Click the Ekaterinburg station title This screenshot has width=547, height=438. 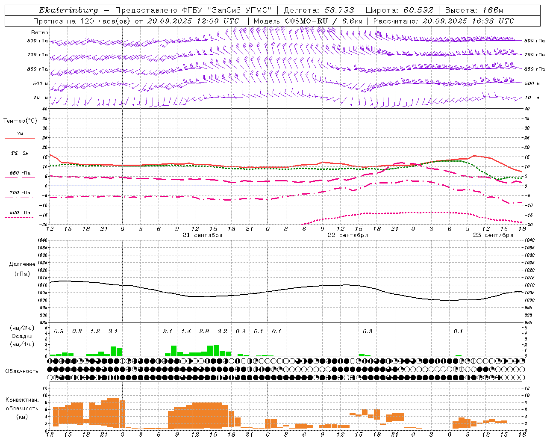click(68, 10)
